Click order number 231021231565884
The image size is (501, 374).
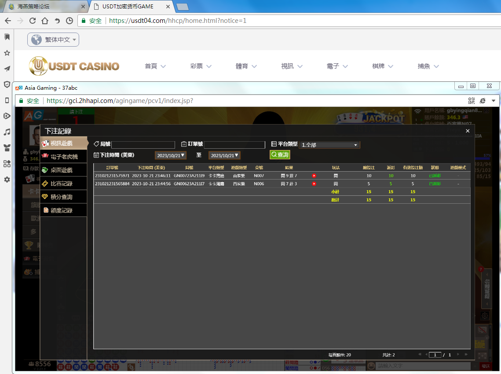(x=112, y=183)
